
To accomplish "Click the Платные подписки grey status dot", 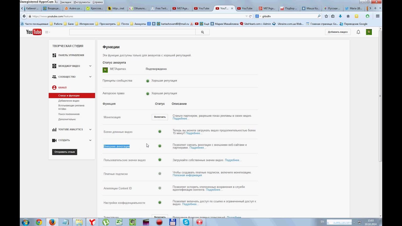I will click(160, 174).
